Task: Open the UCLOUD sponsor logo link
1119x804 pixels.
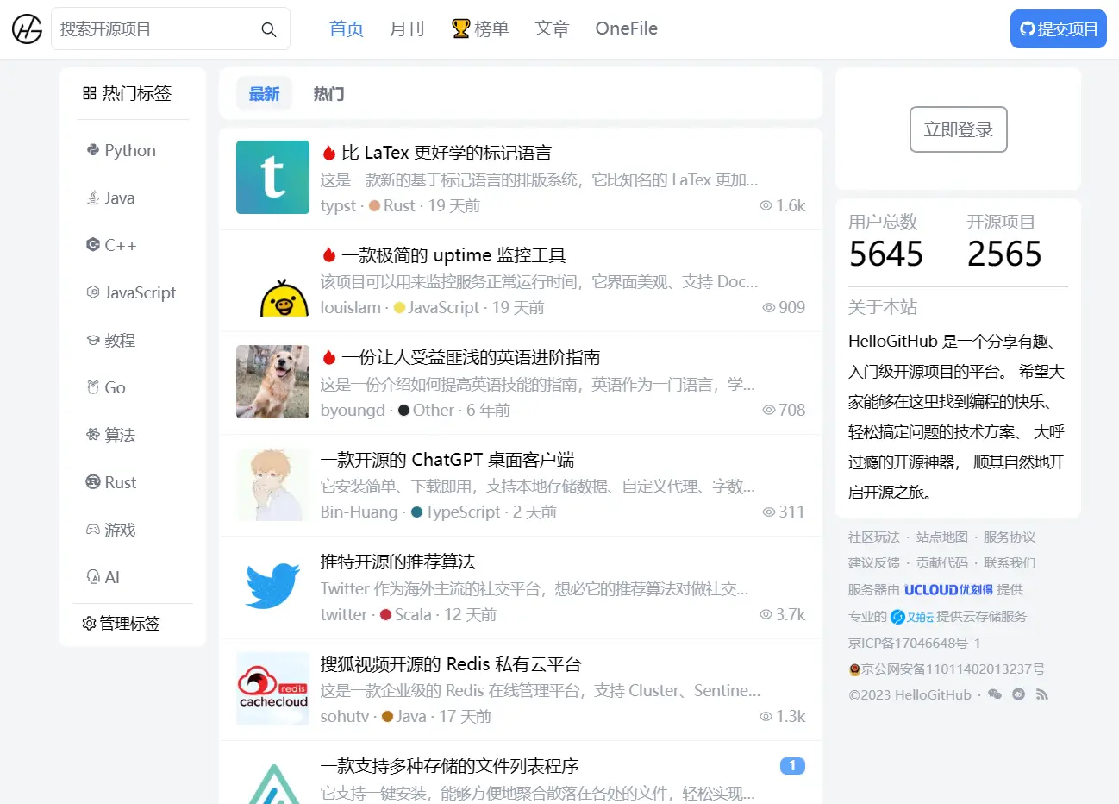Action: click(948, 590)
